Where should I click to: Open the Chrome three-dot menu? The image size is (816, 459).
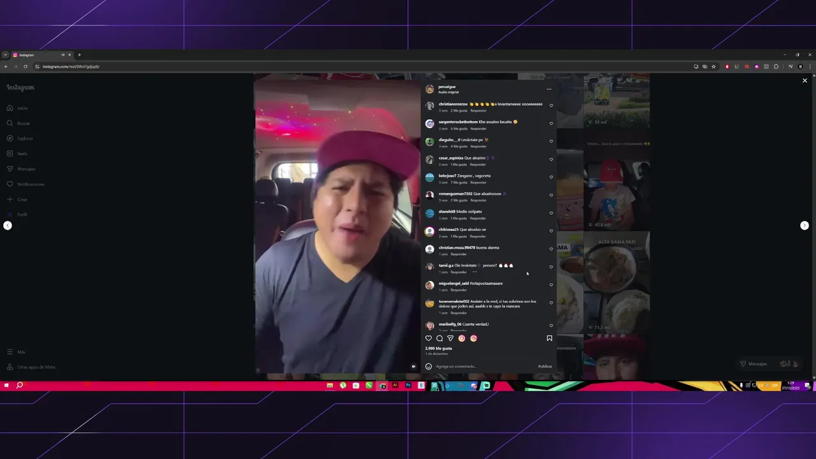[x=810, y=66]
